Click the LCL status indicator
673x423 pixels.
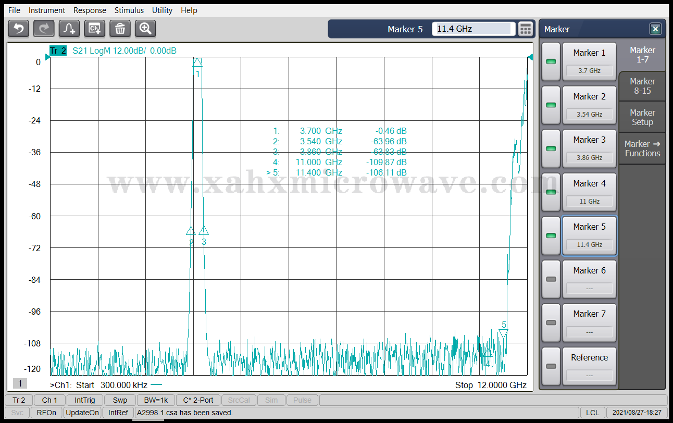pyautogui.click(x=593, y=413)
